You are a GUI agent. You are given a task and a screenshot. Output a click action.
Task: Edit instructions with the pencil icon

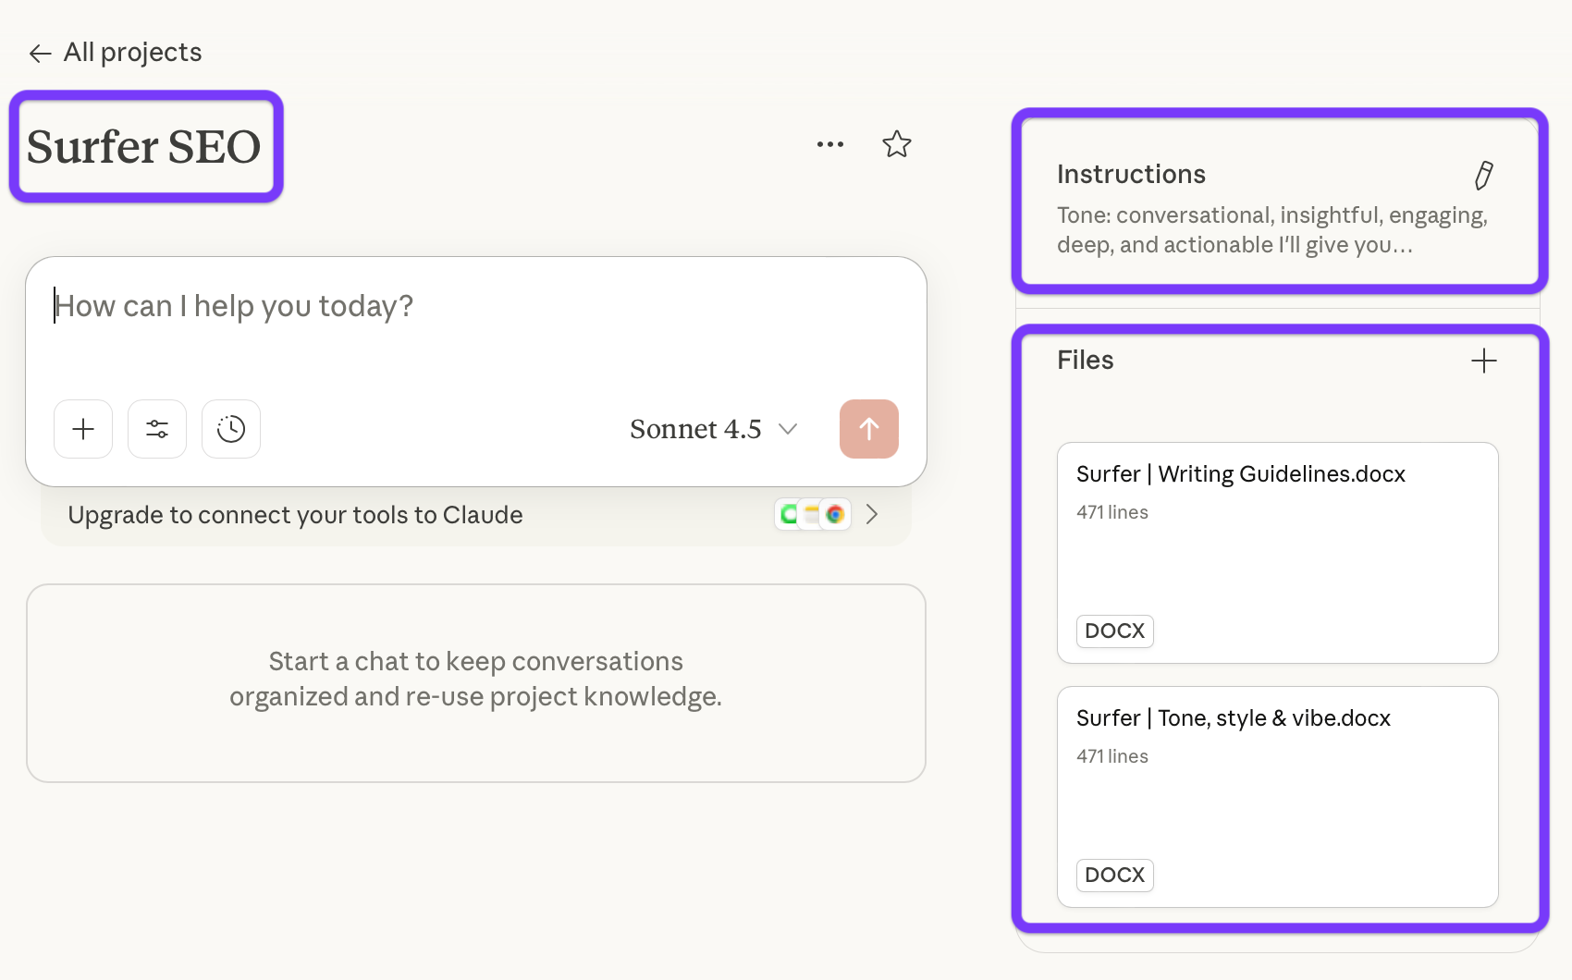click(x=1483, y=175)
